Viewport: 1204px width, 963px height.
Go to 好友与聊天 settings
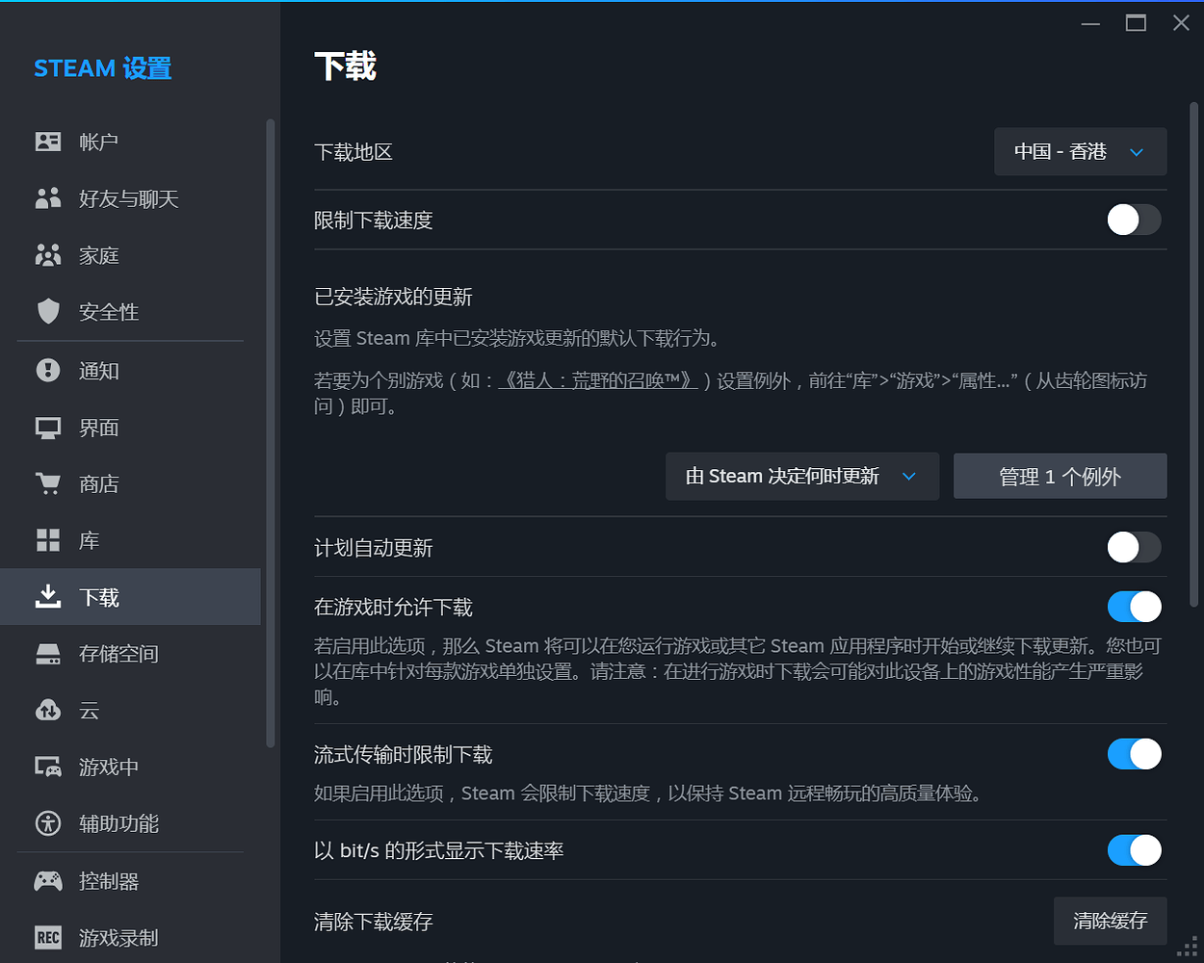tap(130, 198)
